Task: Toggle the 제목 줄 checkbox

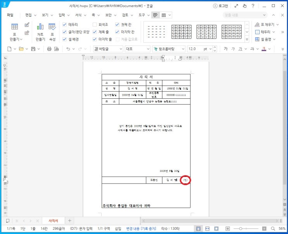Action: click(95, 32)
